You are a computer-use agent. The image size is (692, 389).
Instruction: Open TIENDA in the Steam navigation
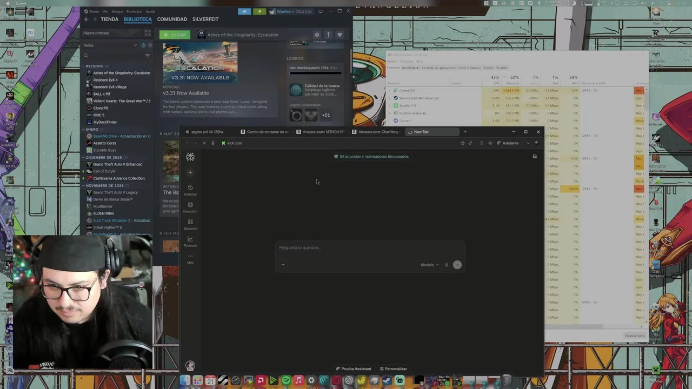coord(109,19)
